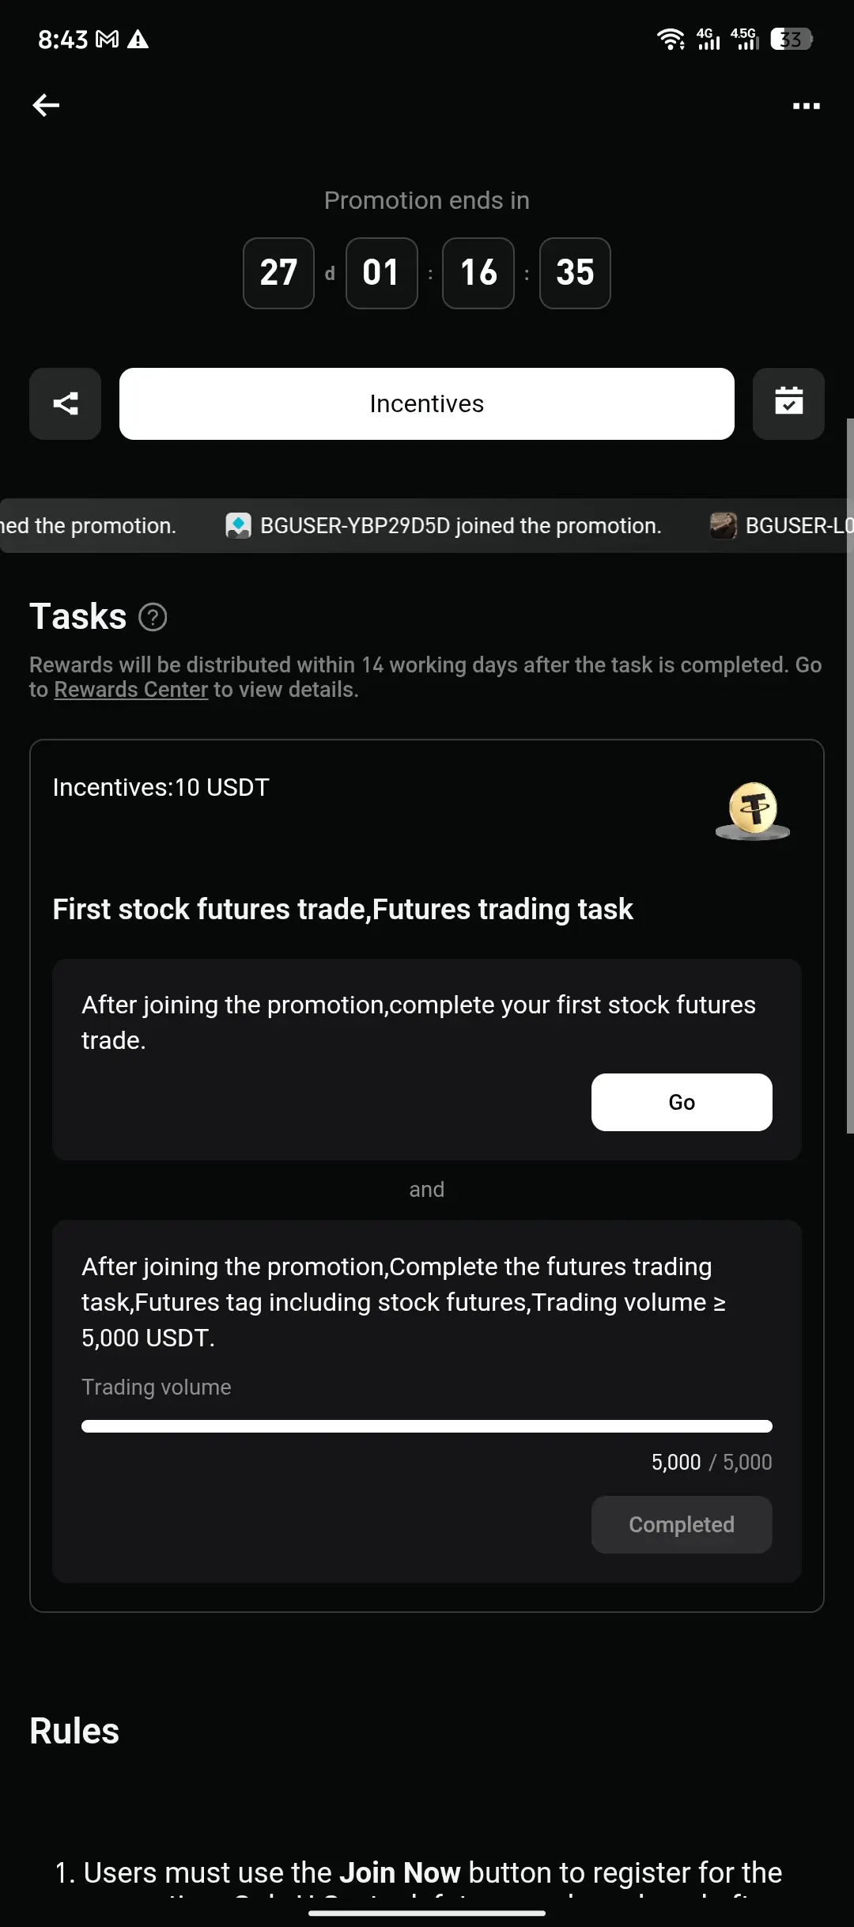Viewport: 854px width, 1927px height.
Task: Tap the back arrow icon
Action: (46, 105)
